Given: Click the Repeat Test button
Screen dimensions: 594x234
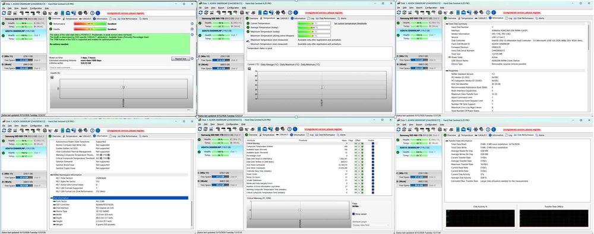Looking at the screenshot, I should pyautogui.click(x=181, y=59).
